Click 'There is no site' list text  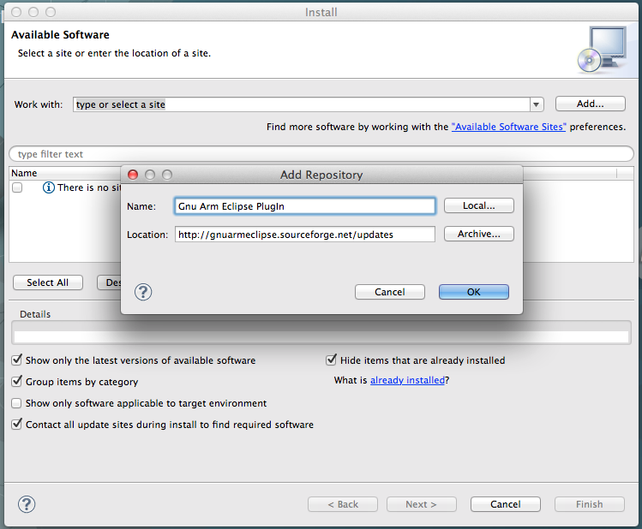(89, 187)
